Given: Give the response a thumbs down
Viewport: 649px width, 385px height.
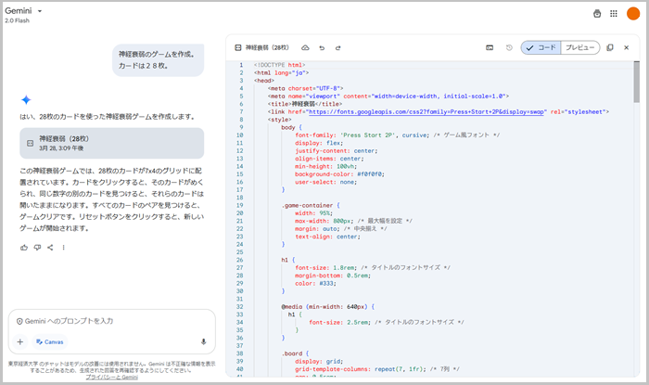Looking at the screenshot, I should pos(37,248).
